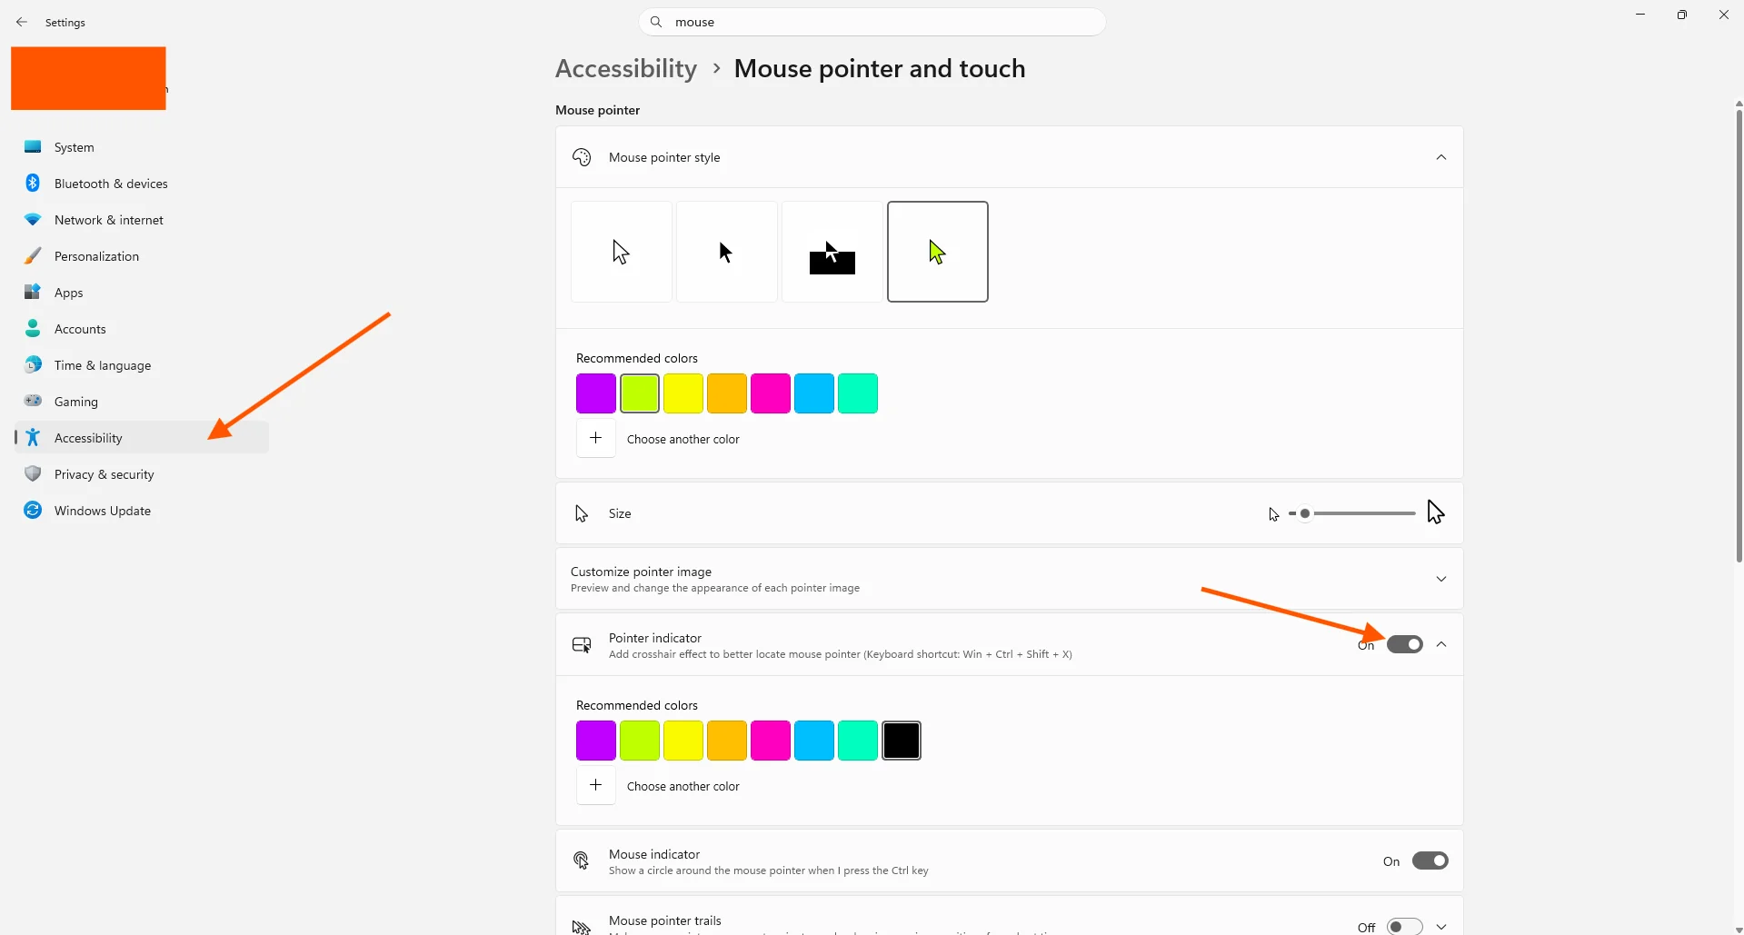Select the inverted mouse pointer style
Viewport: 1744px width, 935px height.
coord(832,252)
